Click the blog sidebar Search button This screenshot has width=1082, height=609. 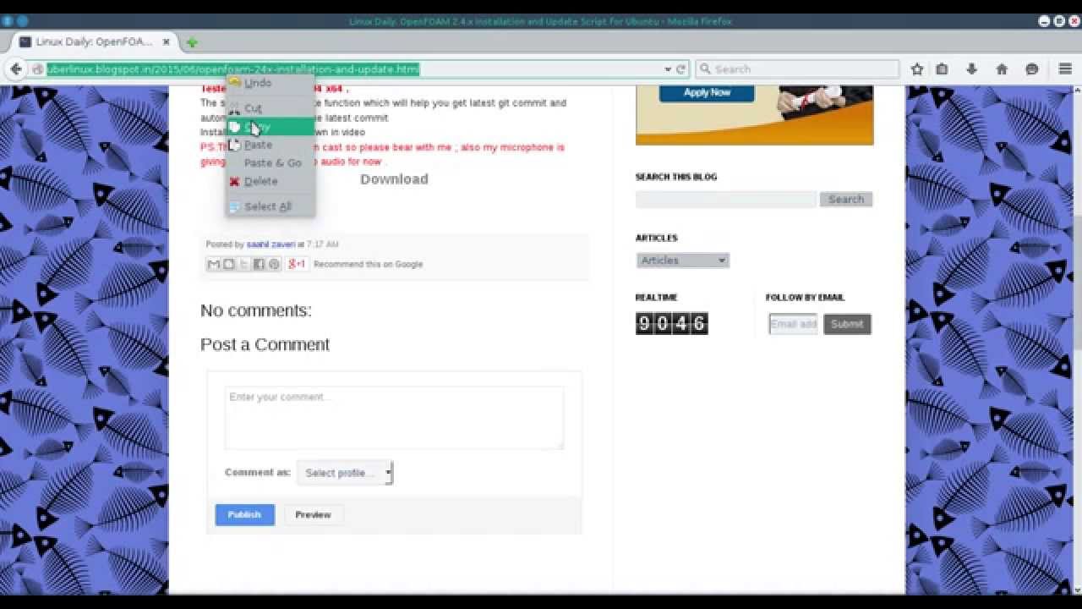[845, 200]
